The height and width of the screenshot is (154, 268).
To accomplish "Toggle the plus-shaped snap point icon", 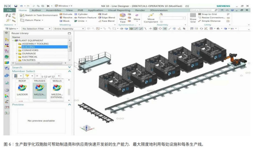I will pos(165,28).
